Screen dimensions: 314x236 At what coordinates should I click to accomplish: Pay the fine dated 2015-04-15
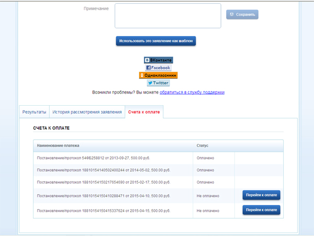pyautogui.click(x=261, y=210)
